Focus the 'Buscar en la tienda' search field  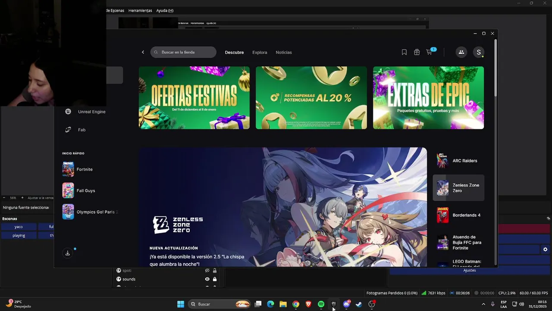point(183,52)
